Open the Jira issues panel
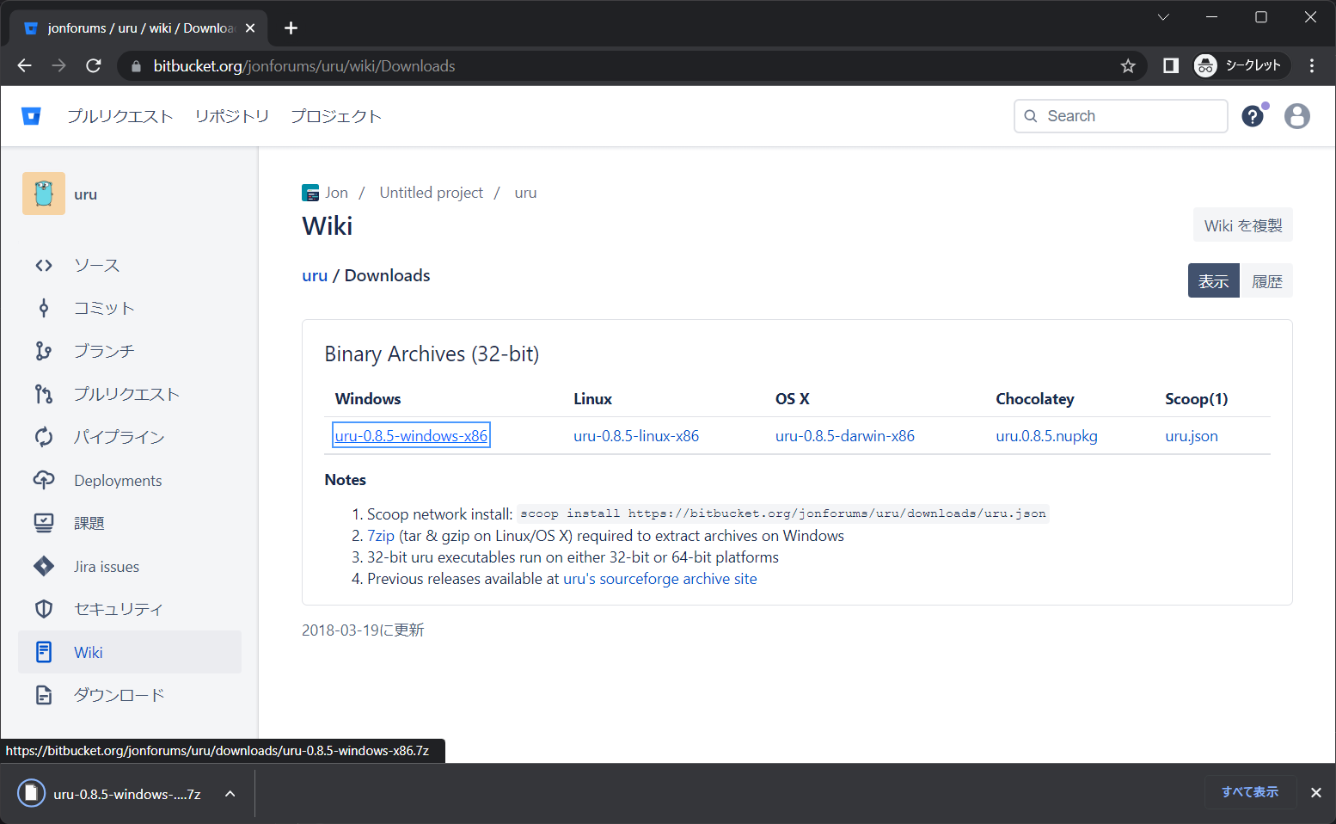The image size is (1336, 824). point(106,566)
